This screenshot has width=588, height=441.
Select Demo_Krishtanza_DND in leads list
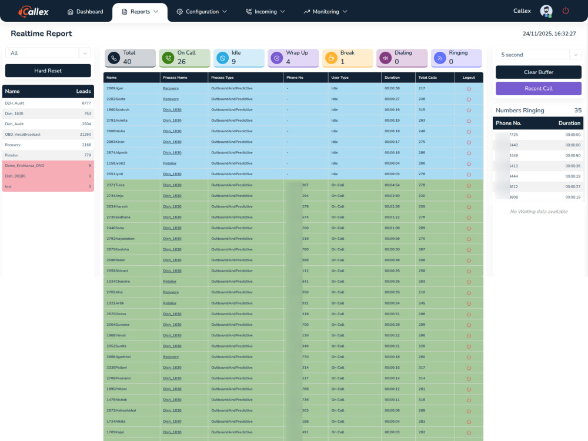48,166
